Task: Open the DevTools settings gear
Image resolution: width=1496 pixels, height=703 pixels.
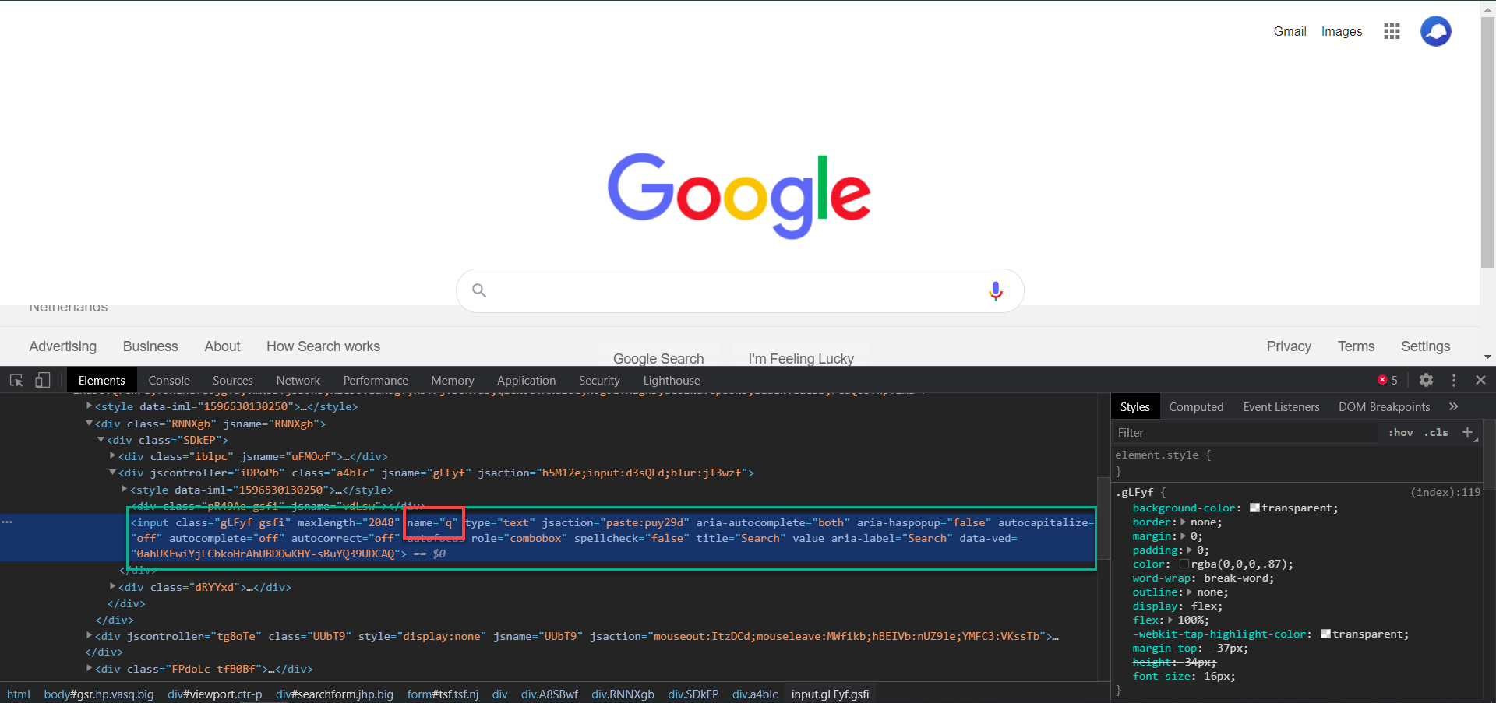Action: tap(1426, 380)
